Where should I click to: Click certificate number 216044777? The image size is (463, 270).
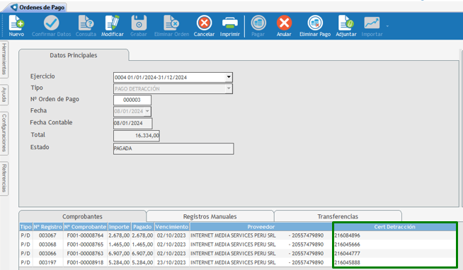(347, 254)
